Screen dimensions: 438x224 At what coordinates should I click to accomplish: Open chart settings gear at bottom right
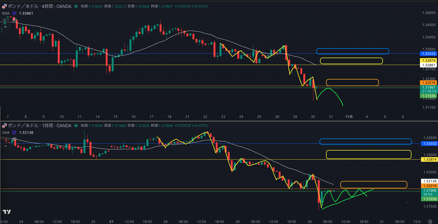430,222
